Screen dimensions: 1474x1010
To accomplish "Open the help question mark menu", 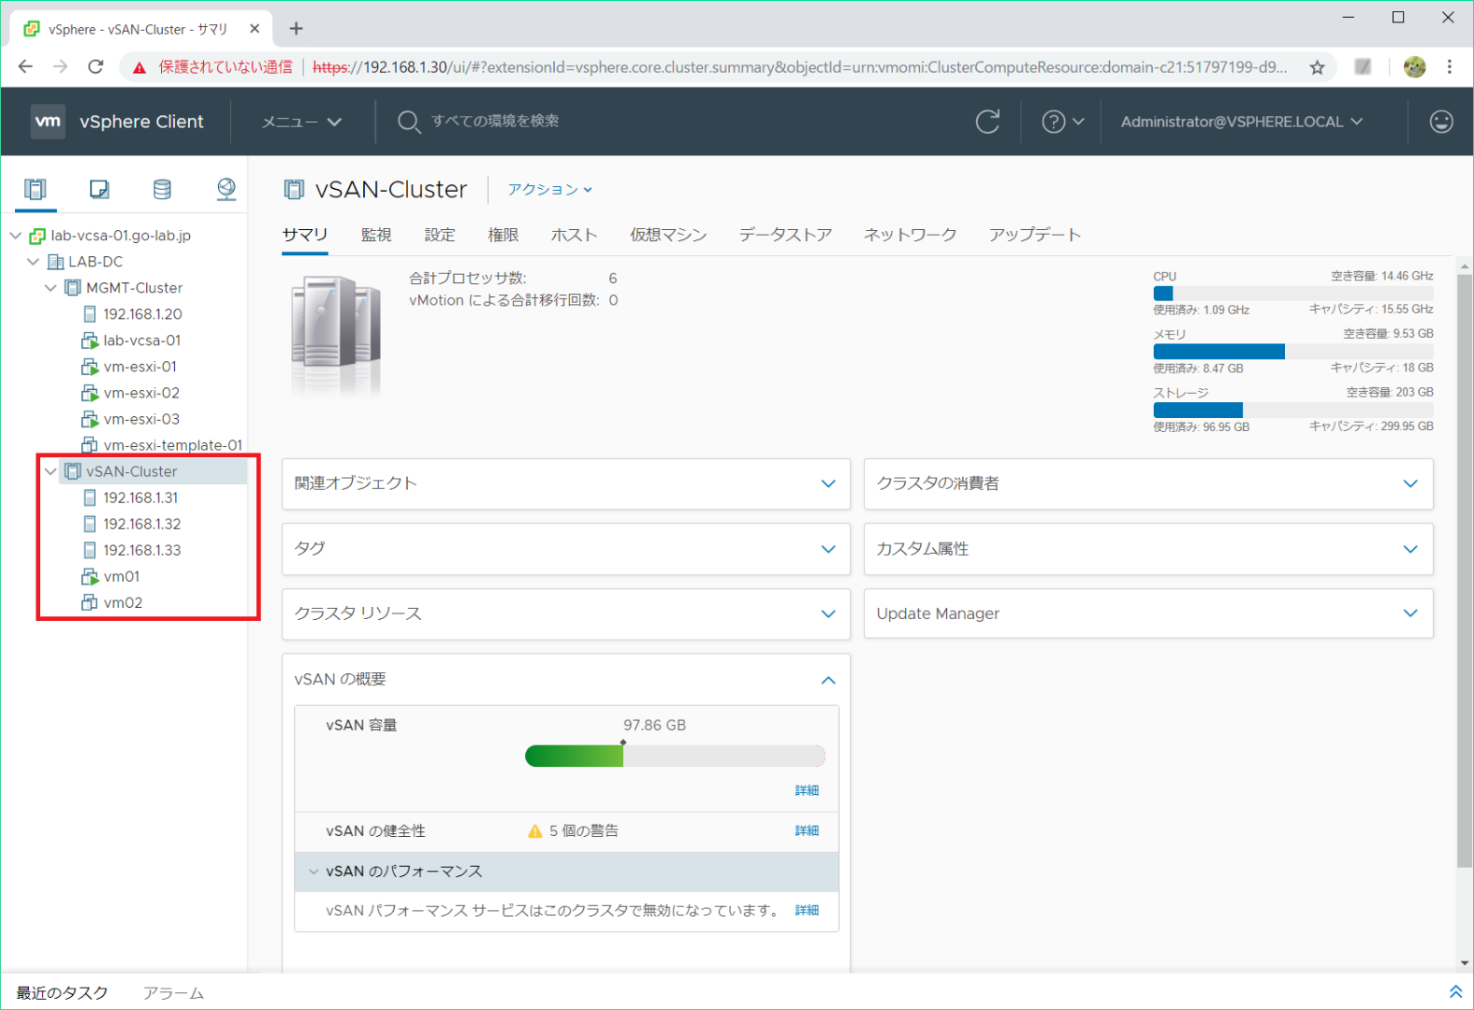I will click(1063, 122).
